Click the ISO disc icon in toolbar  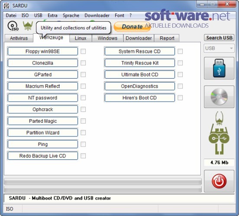pyautogui.click(x=13, y=26)
